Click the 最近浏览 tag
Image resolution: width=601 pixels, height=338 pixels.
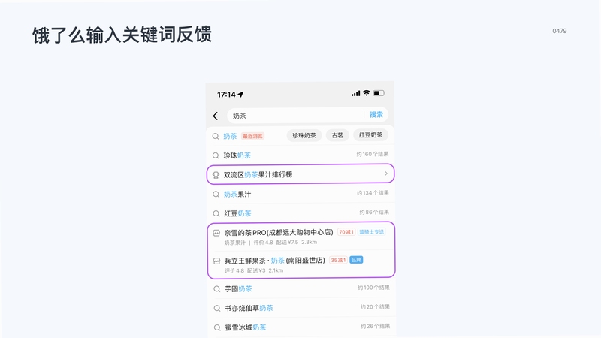click(x=252, y=136)
